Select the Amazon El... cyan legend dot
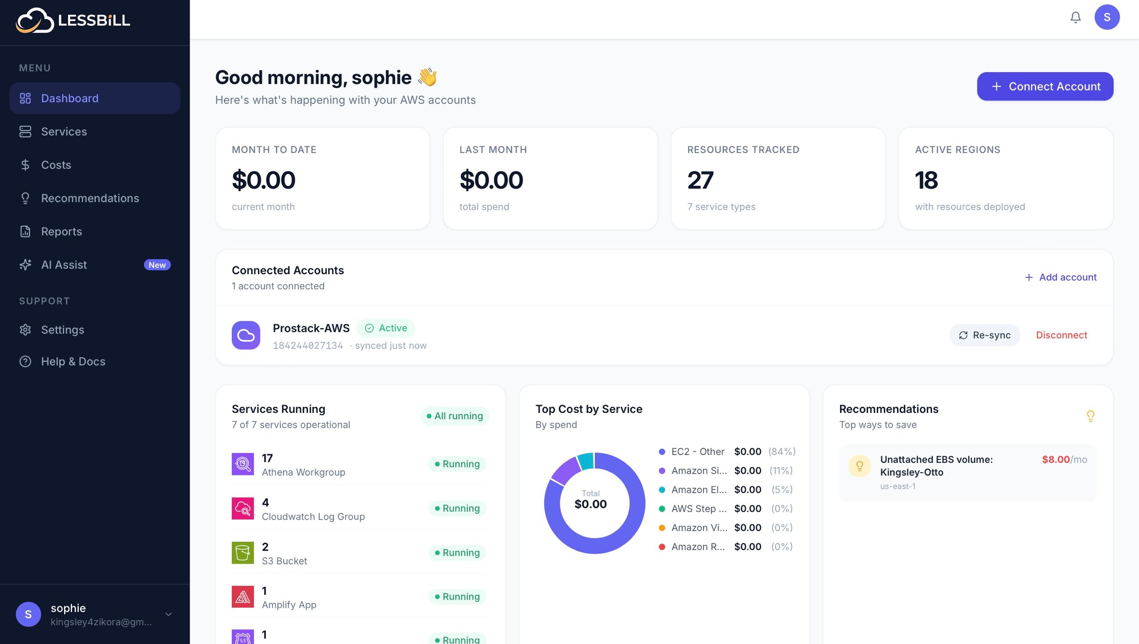This screenshot has height=644, width=1139. [x=662, y=490]
